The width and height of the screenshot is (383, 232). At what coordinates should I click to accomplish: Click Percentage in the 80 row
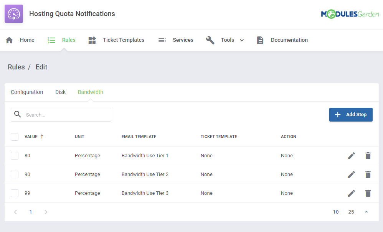coord(87,156)
